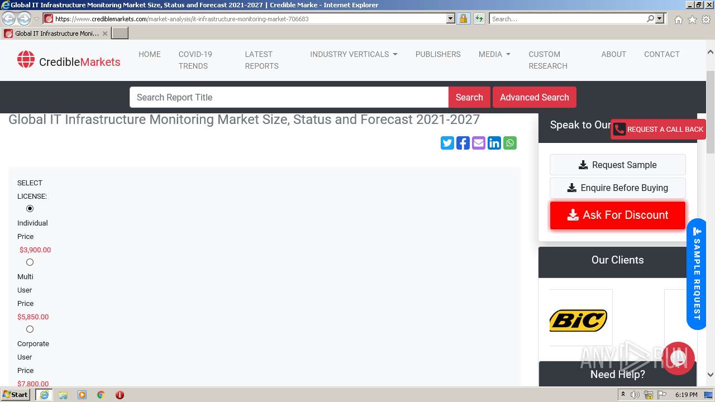The image size is (715, 402).
Task: Click the search magnifier icon in browser
Action: click(x=650, y=18)
